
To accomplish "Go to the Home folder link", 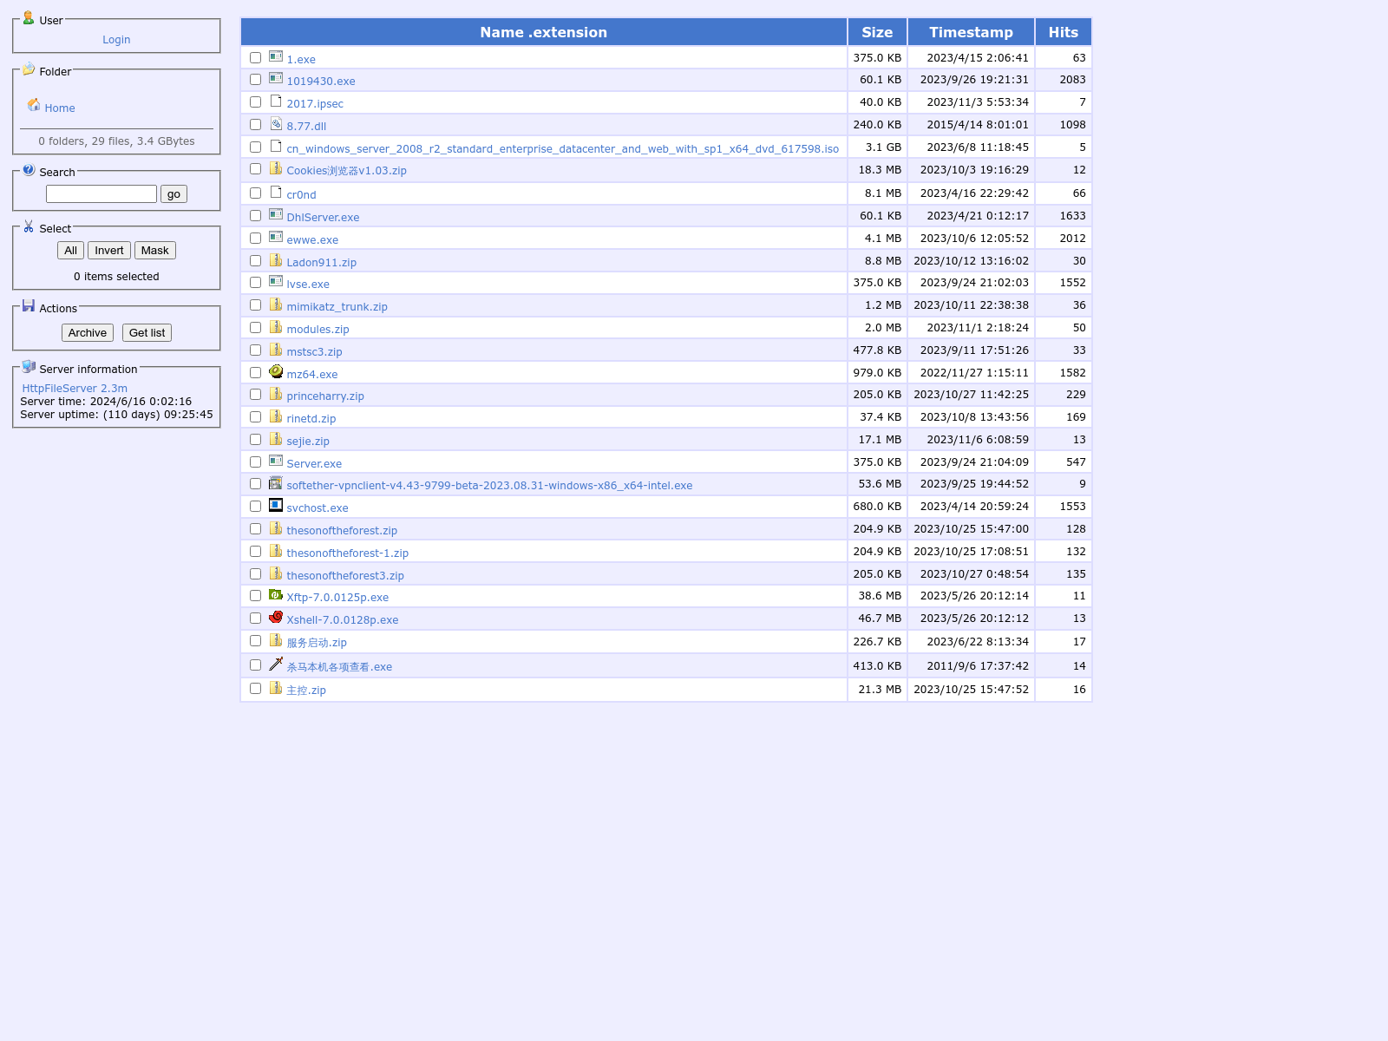I will coord(60,108).
